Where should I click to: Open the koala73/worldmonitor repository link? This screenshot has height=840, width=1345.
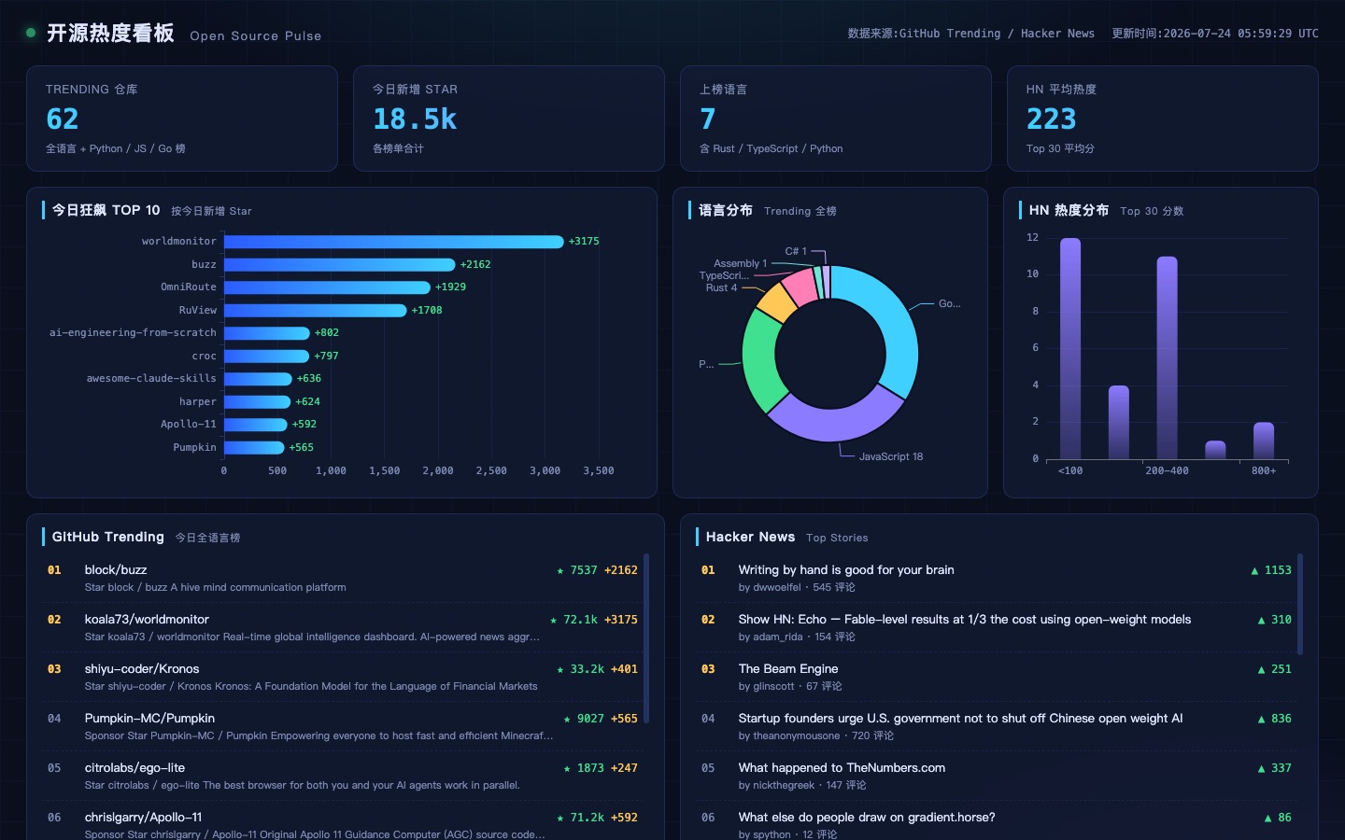tap(147, 620)
